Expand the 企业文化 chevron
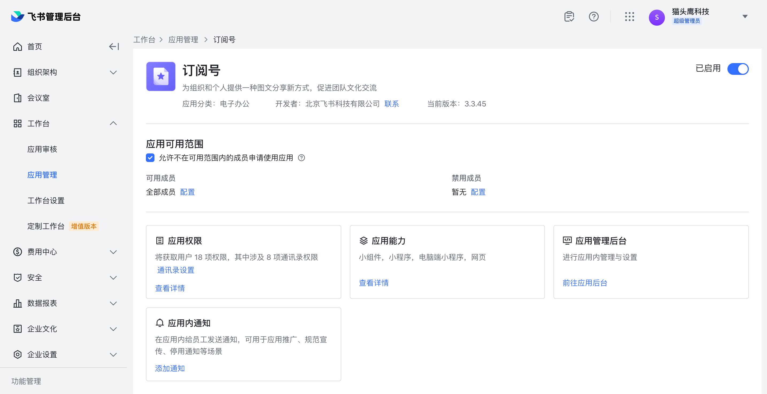This screenshot has width=767, height=394. click(x=113, y=329)
